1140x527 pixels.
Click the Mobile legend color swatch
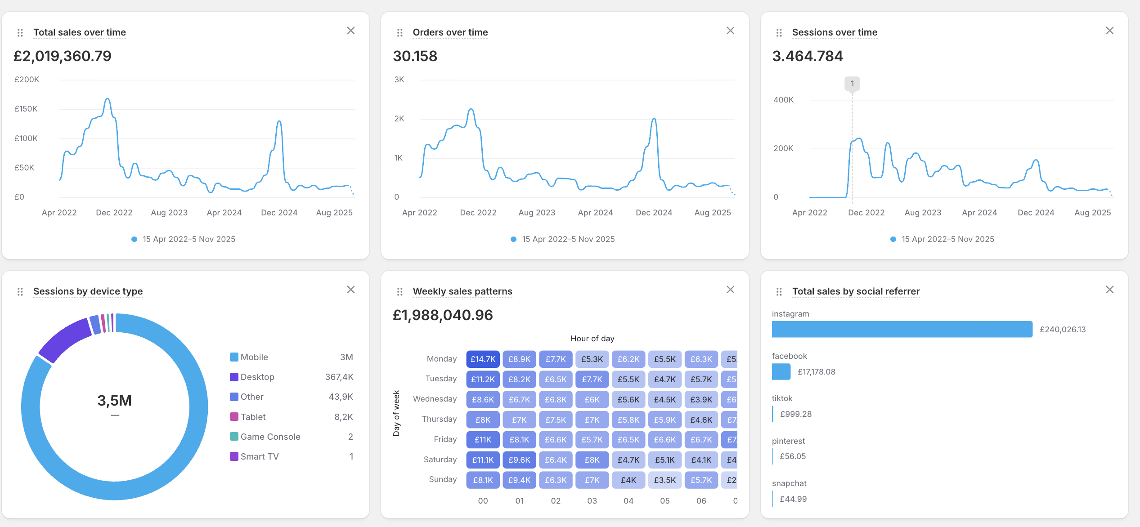coord(234,357)
